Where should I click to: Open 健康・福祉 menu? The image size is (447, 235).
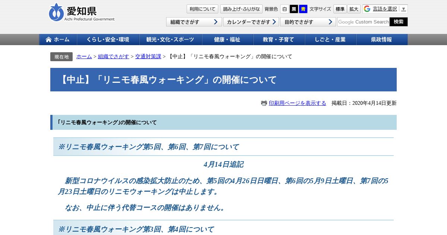228,40
